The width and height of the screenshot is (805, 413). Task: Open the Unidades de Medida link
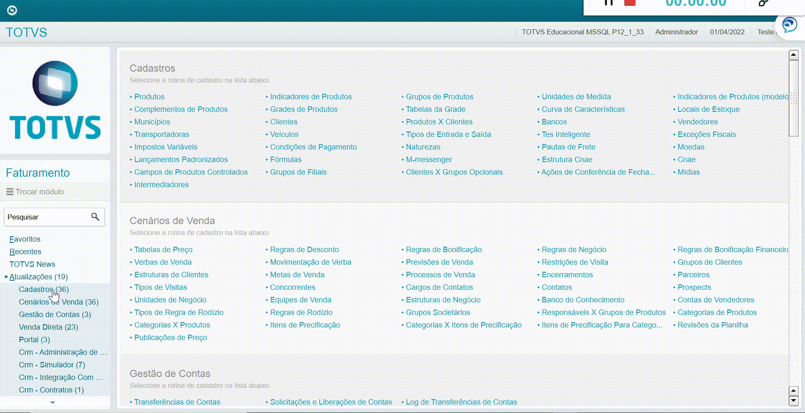[576, 97]
